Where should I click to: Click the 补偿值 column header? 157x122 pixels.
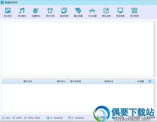(140, 81)
